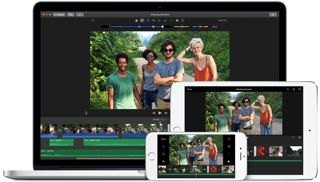Select the crop tool in iMovie
The height and width of the screenshot is (182, 320).
click(148, 20)
